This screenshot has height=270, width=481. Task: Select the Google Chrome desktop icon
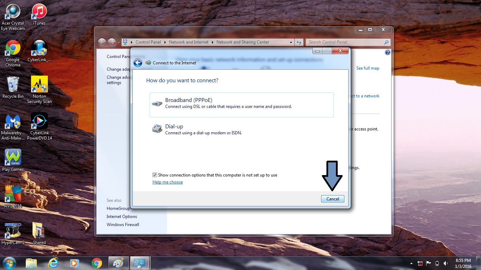[13, 54]
